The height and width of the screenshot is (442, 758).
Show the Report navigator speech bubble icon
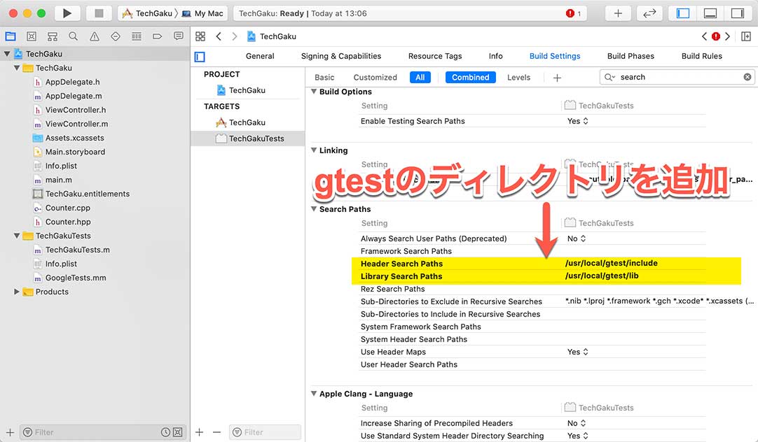(179, 36)
